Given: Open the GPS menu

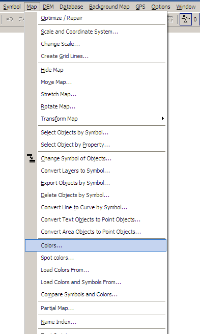Looking at the screenshot, I should point(140,7).
